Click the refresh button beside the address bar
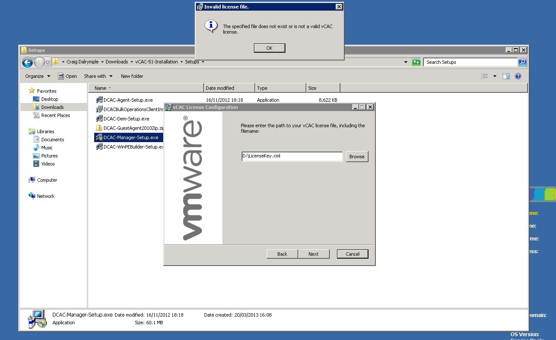 [416, 62]
